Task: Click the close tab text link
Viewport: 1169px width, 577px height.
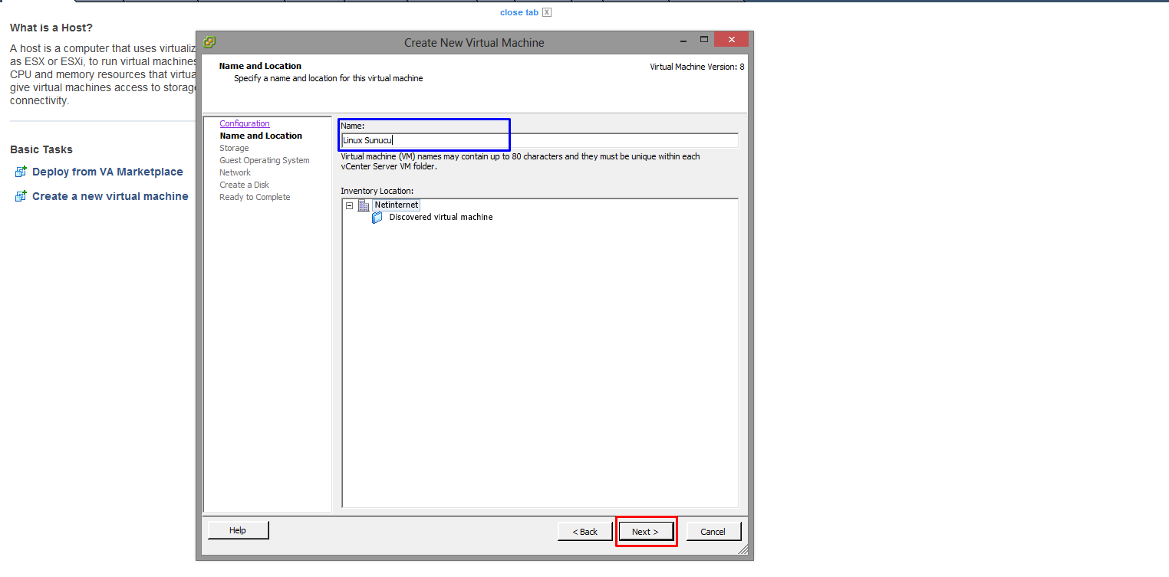Action: click(519, 12)
